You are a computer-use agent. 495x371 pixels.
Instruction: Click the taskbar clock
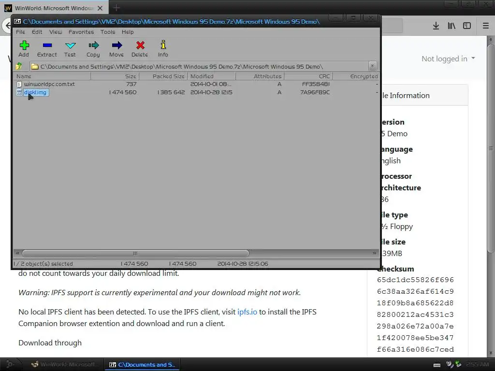pyautogui.click(x=478, y=364)
